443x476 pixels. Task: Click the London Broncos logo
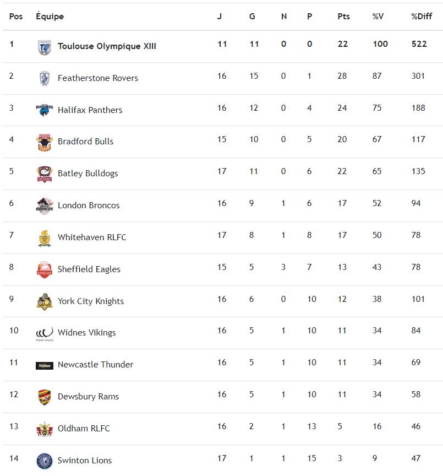pyautogui.click(x=45, y=205)
